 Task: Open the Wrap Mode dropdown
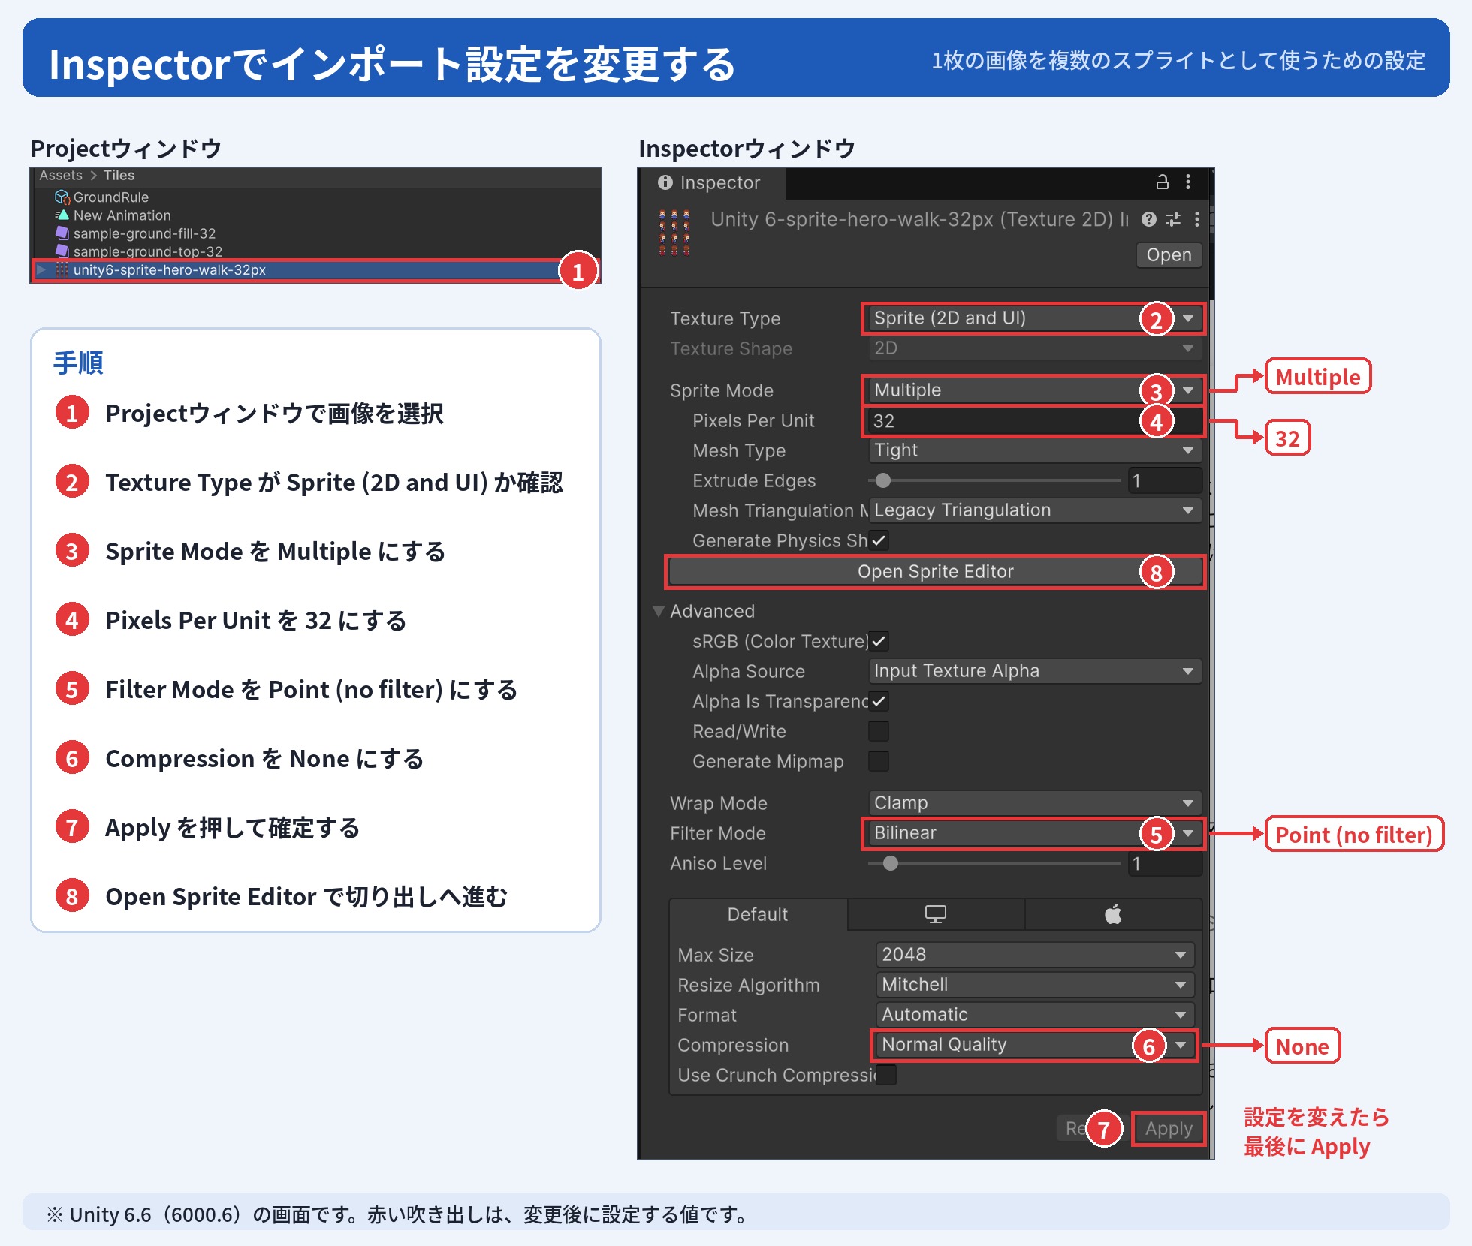(1035, 803)
